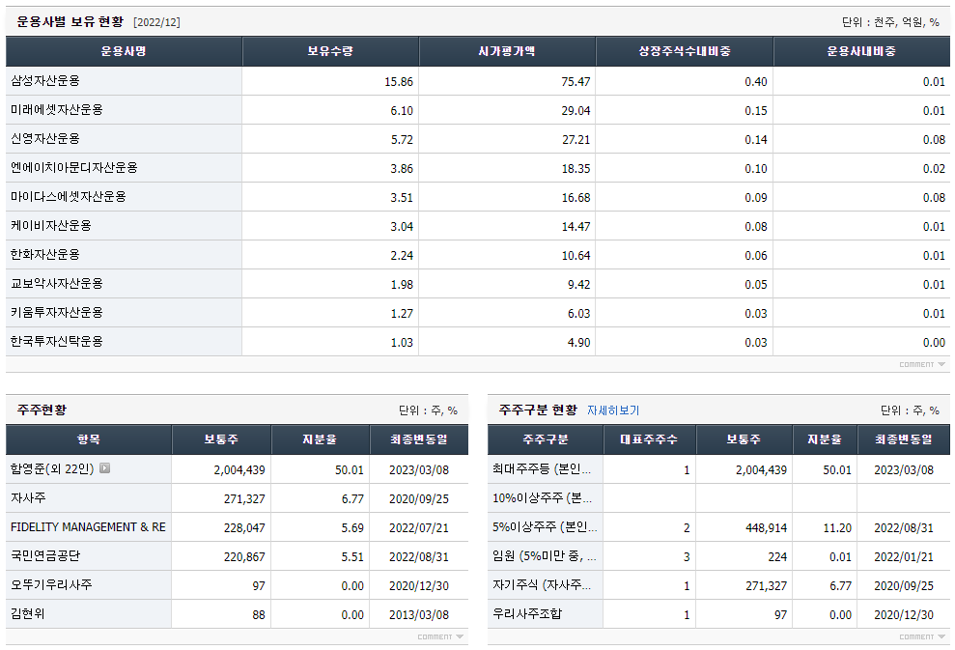Image resolution: width=955 pixels, height=650 pixels.
Task: Click 220,867 share count
Action: (244, 556)
